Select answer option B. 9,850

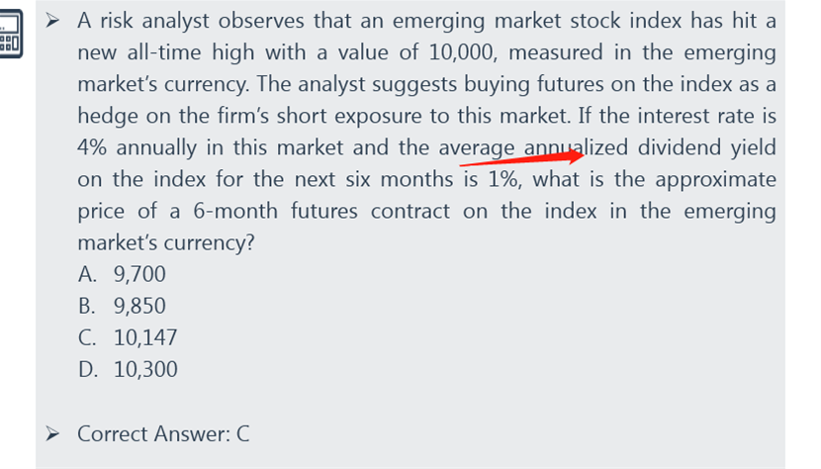[122, 306]
